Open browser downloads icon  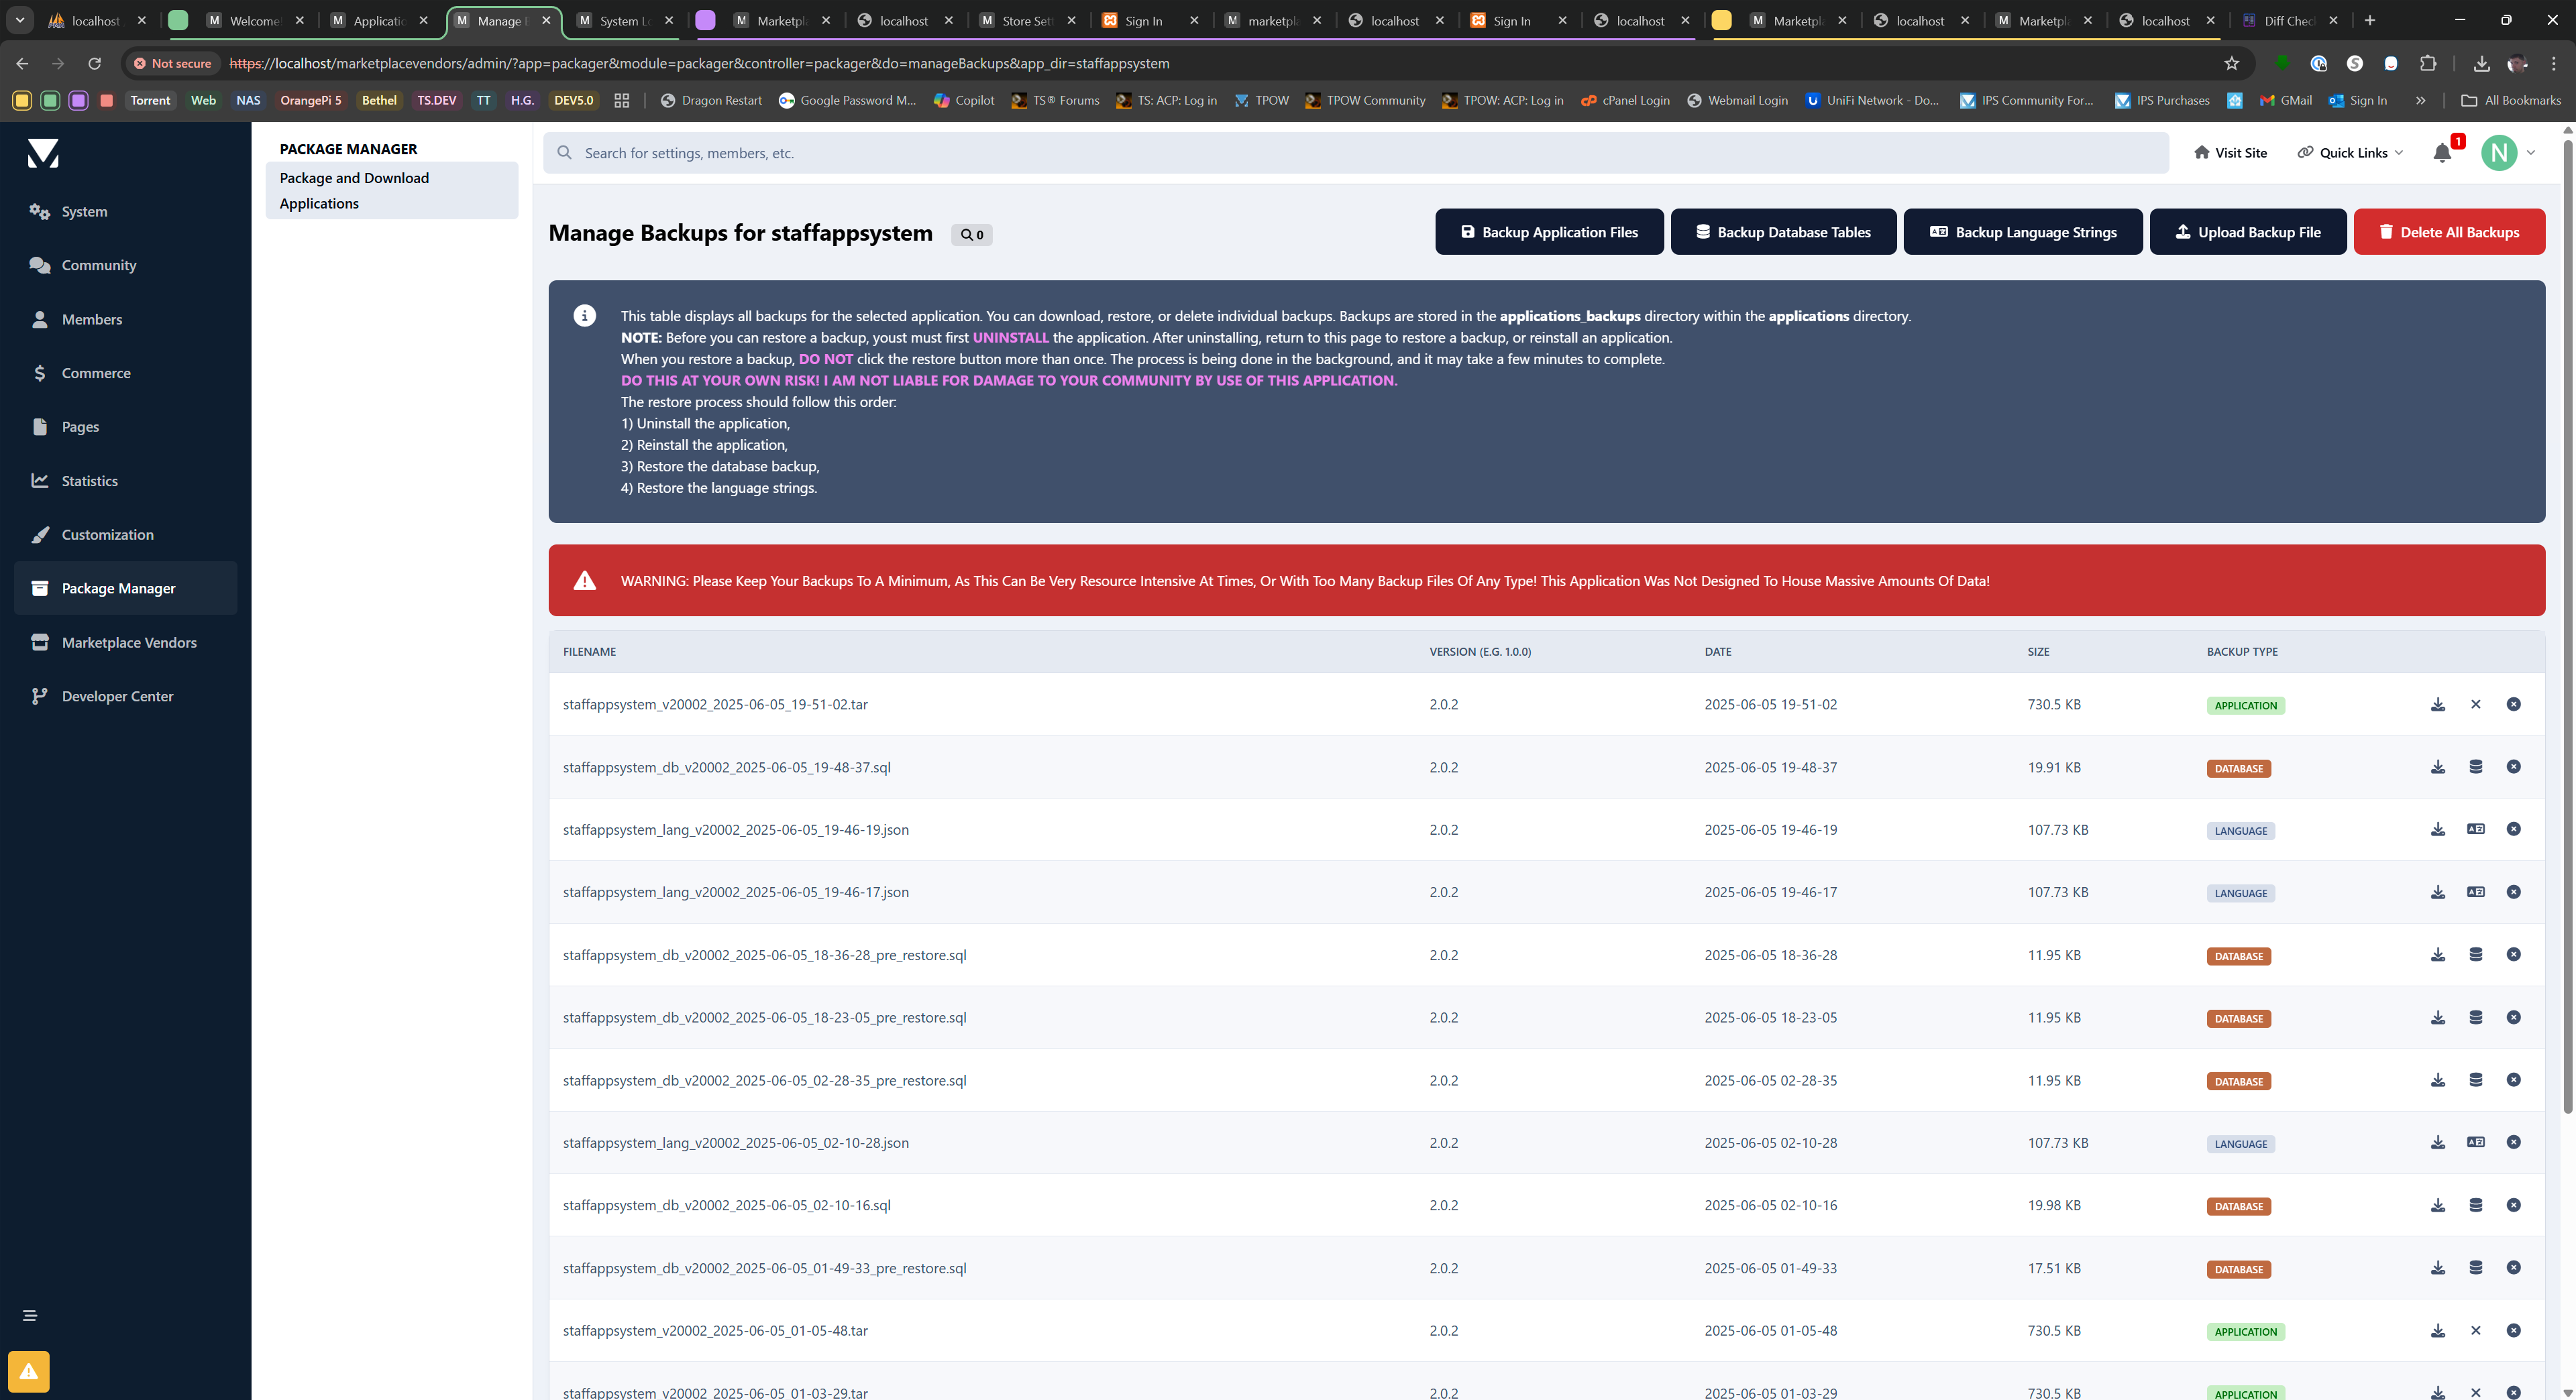(x=2481, y=63)
